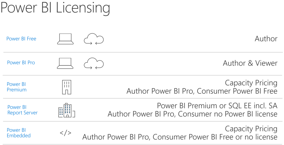Click Power BI Premium or SQL EE text
284x145 pixels.
pyautogui.click(x=217, y=106)
